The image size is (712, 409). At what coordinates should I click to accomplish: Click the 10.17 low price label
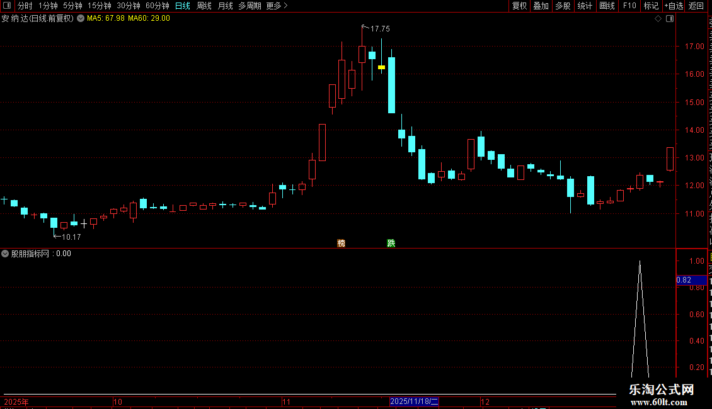[71, 237]
